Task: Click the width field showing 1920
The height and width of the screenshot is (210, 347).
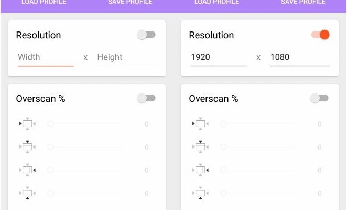Action: pos(218,57)
